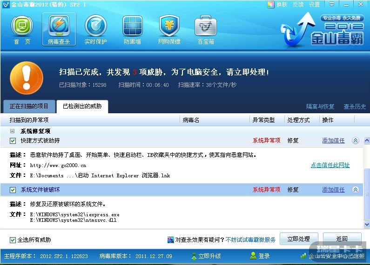Click 扫描时间：00:06:40 text
Screen dimensions: 370x265
(x=144, y=85)
